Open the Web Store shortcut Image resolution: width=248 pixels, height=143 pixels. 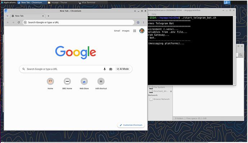click(x=84, y=84)
